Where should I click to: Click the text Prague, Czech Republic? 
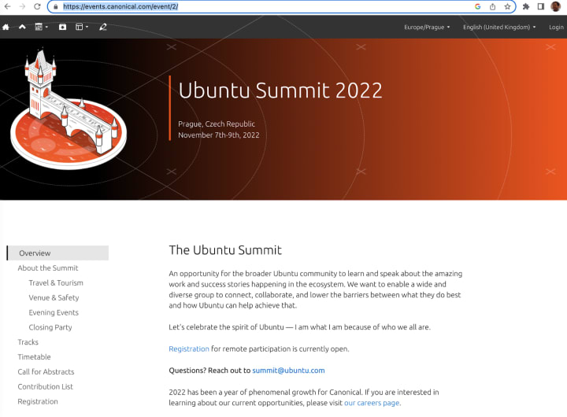(x=217, y=124)
